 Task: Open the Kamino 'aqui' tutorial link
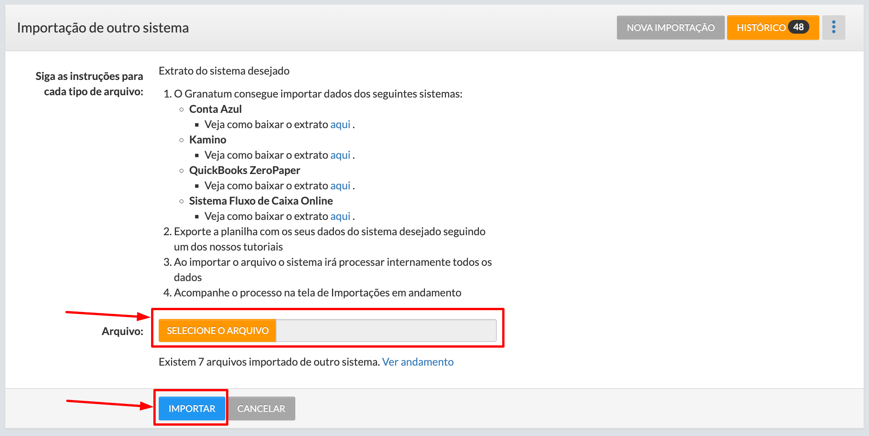pos(340,155)
